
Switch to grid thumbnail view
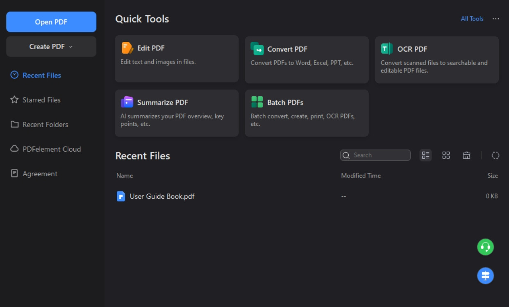pos(446,155)
